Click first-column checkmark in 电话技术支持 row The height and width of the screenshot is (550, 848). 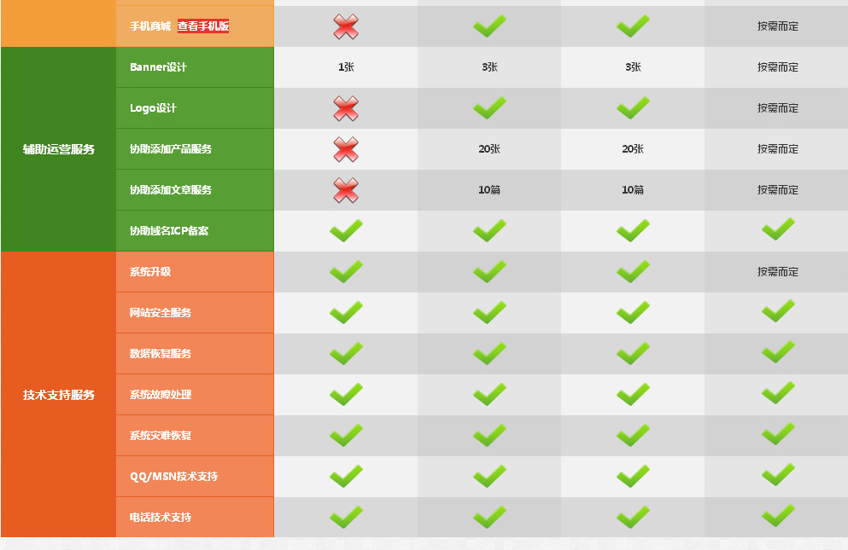coord(346,517)
